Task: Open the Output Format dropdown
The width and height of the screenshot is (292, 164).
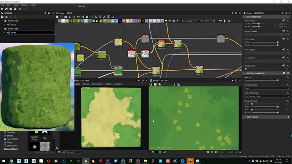Action: (267, 35)
